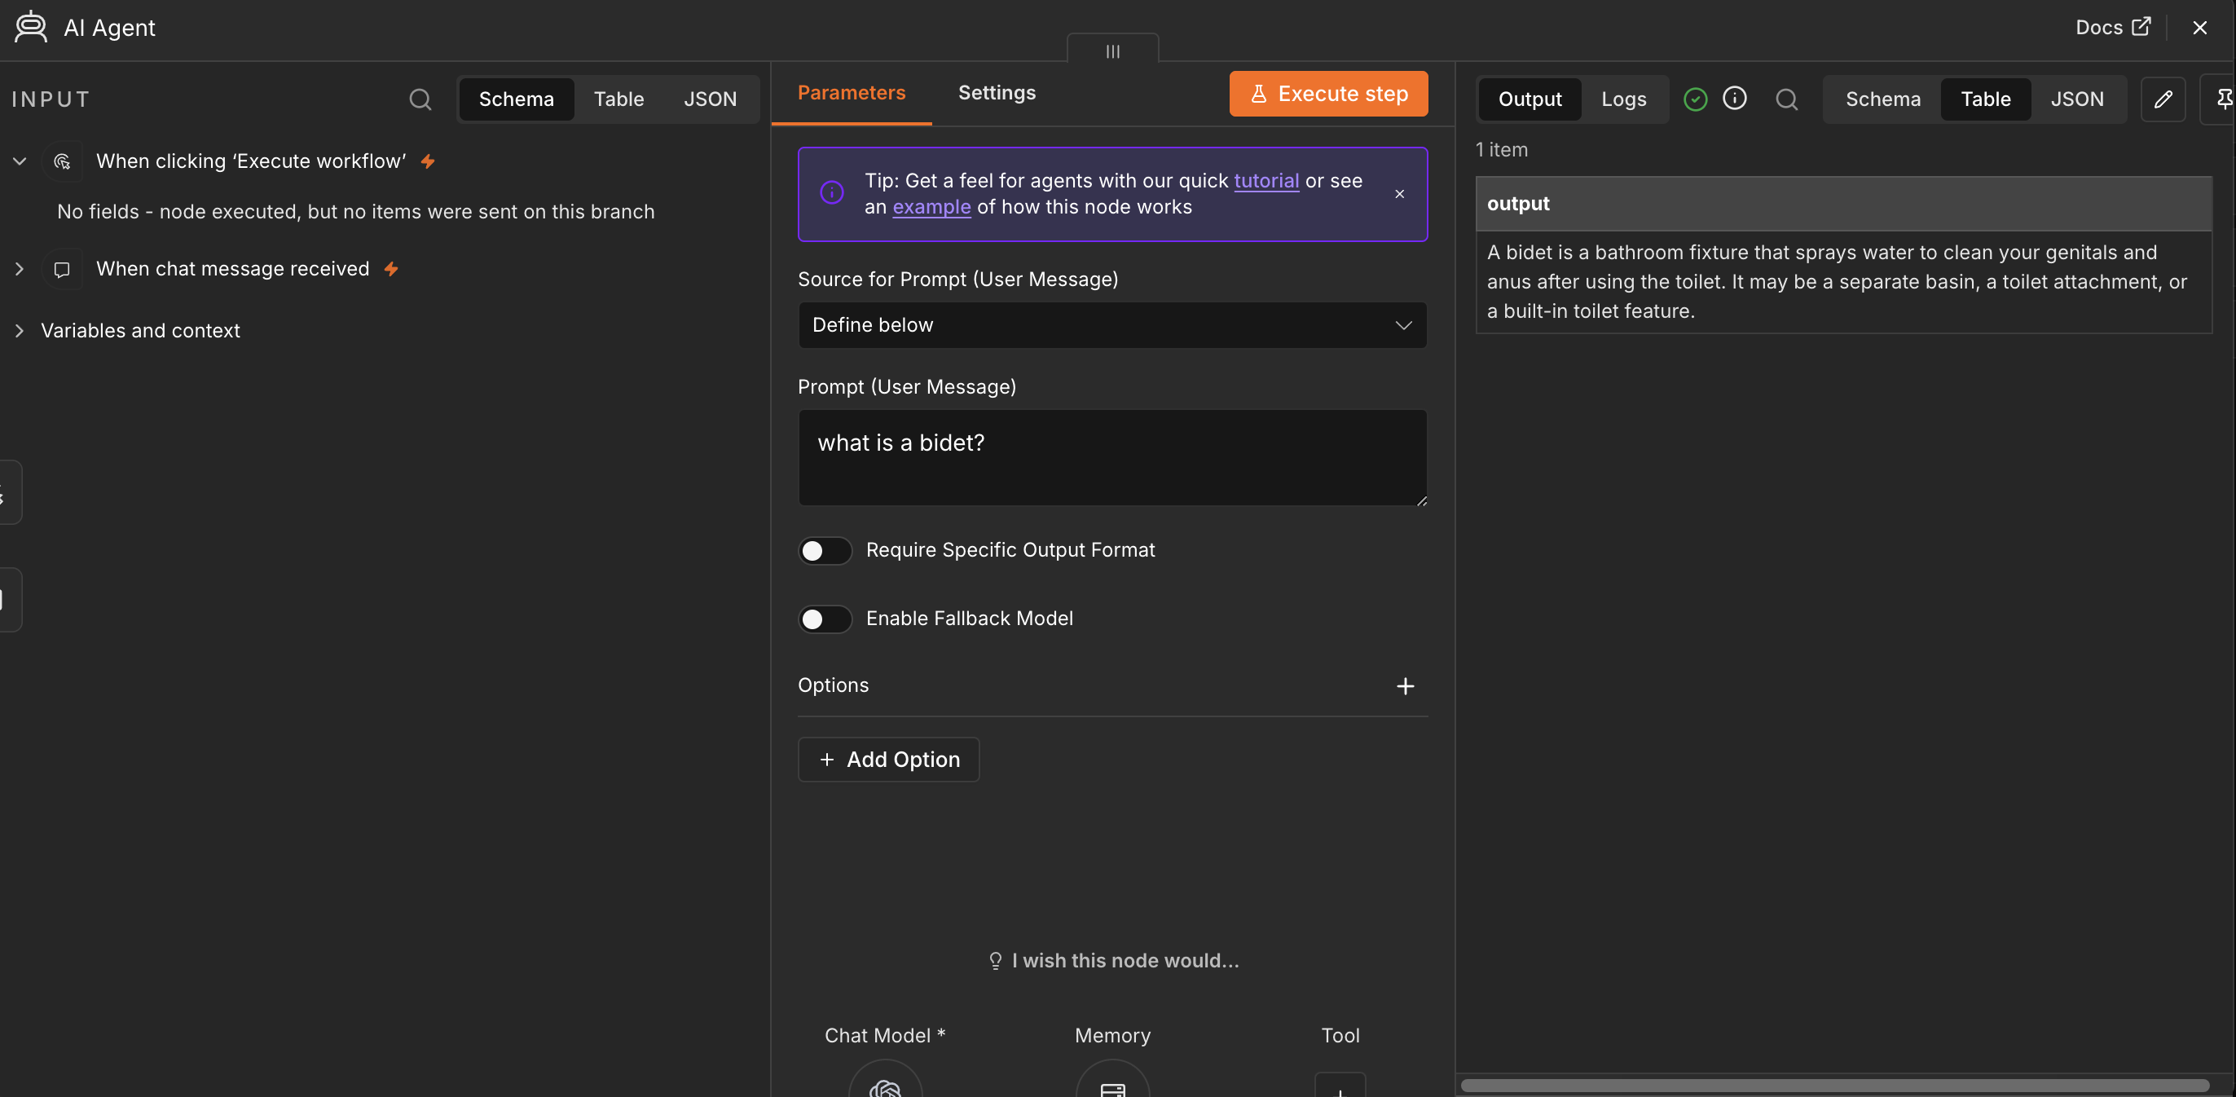
Task: Expand Variables and context section
Action: coord(20,331)
